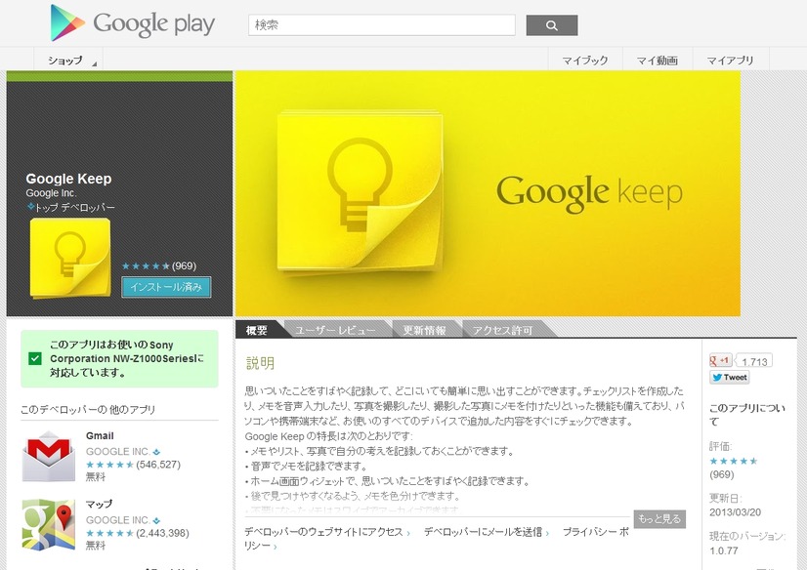This screenshot has width=807, height=570.
Task: Click the Google Keep banner image
Action: (x=488, y=193)
